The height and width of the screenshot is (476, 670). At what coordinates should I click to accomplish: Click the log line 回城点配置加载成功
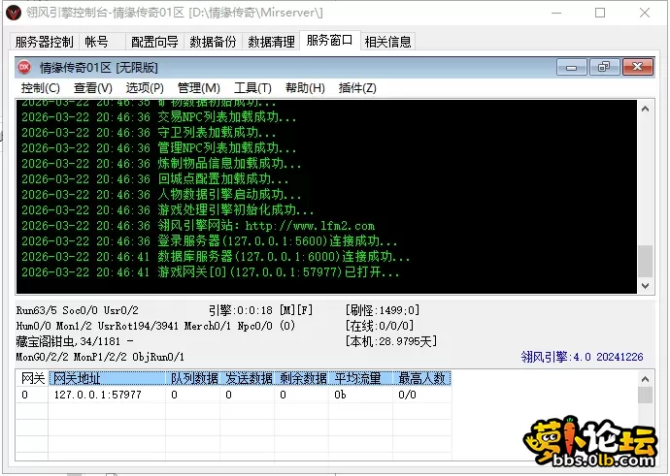(x=155, y=178)
